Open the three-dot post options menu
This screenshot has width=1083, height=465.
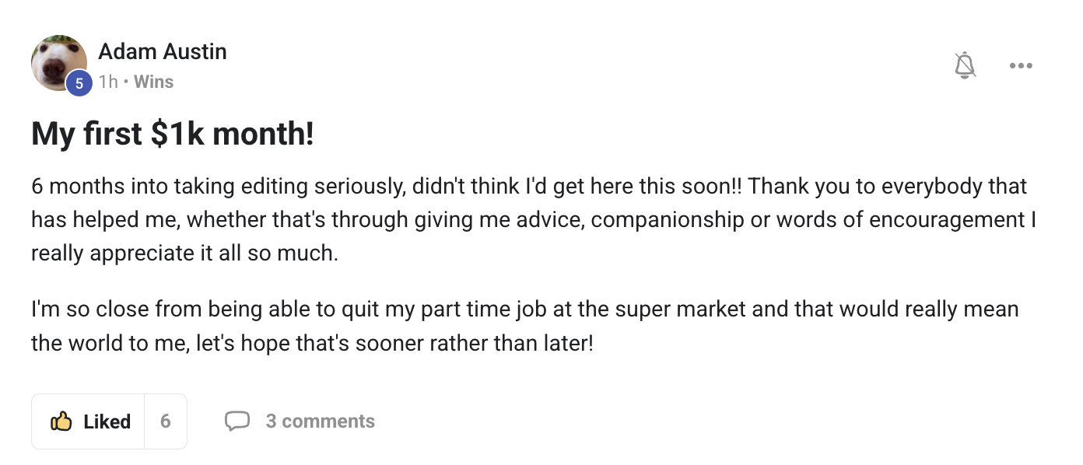(1020, 66)
